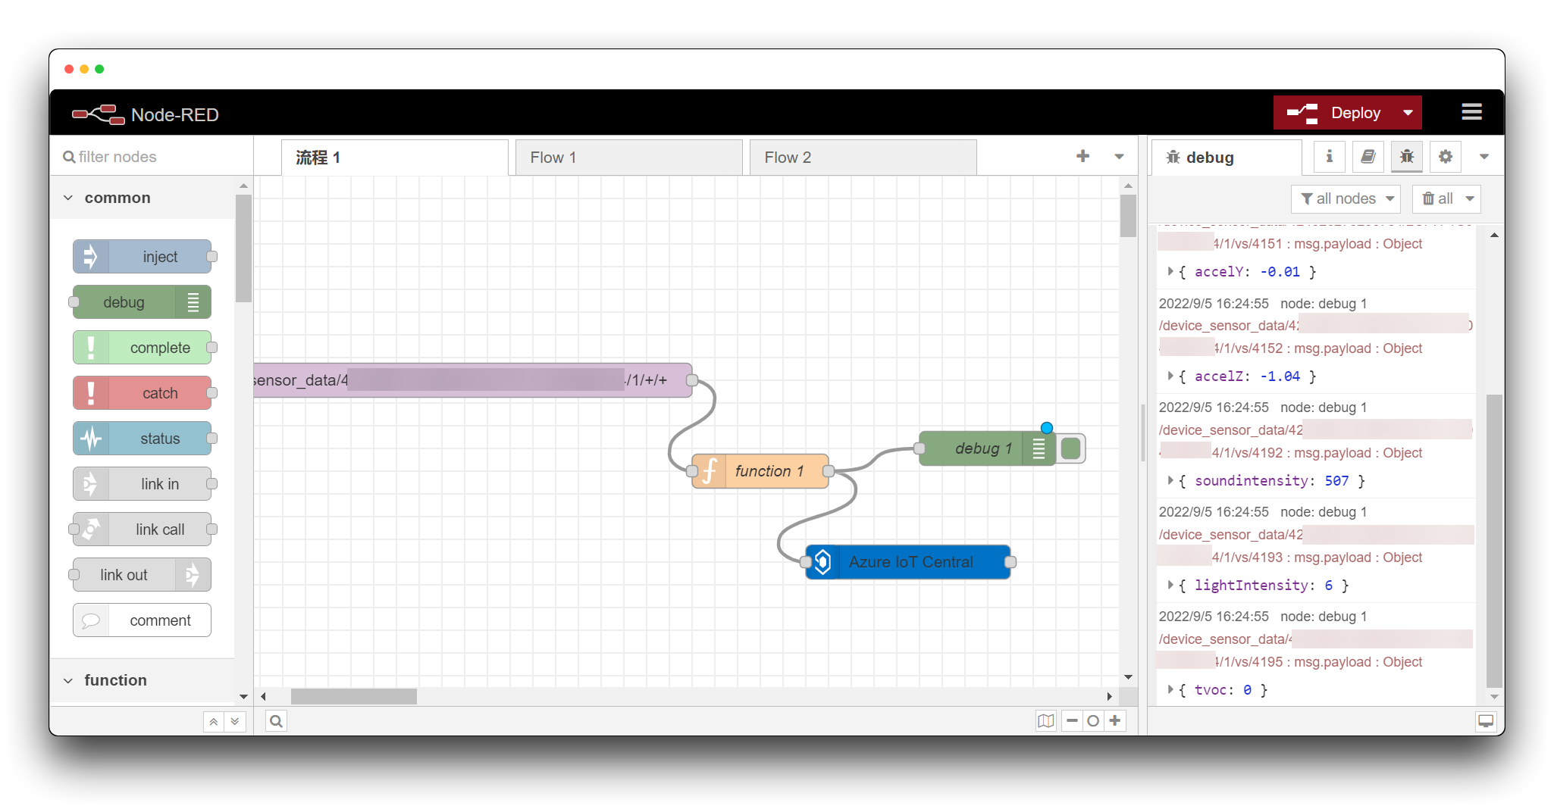Click the all nodes filter button
1554x809 pixels.
point(1346,198)
